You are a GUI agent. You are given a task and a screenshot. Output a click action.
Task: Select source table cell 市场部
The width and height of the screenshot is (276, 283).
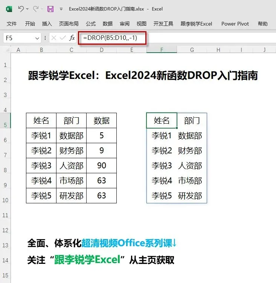72,181
